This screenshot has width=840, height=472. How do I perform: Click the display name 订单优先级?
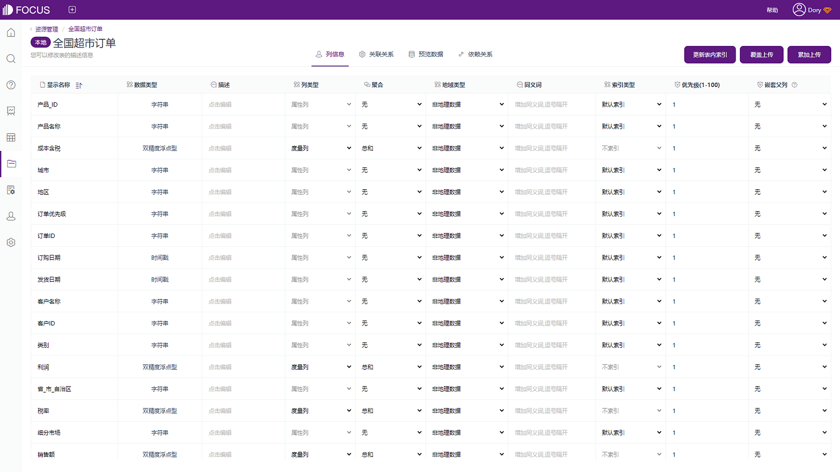52,214
